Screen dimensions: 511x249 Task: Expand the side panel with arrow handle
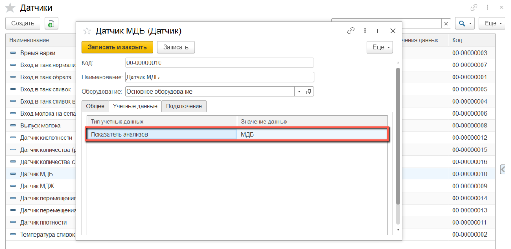click(x=504, y=170)
